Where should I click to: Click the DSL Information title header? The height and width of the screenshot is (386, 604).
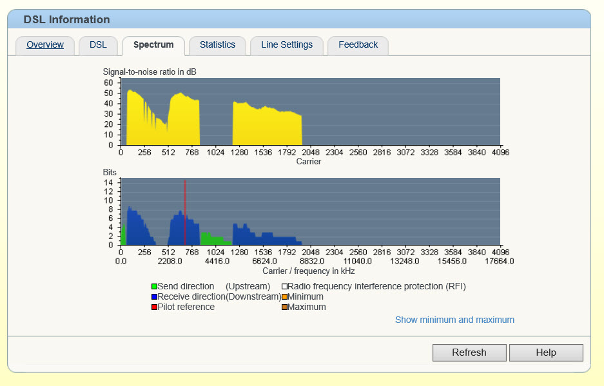(x=67, y=20)
